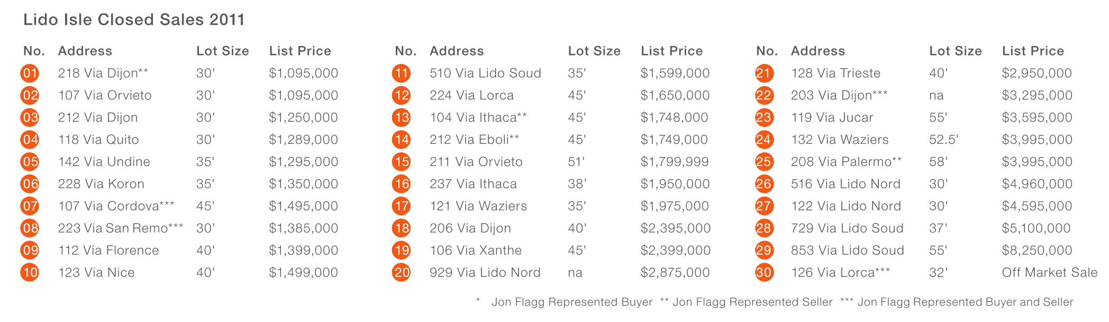
Task: Click the 223 Via San Remo address
Action: point(120,228)
